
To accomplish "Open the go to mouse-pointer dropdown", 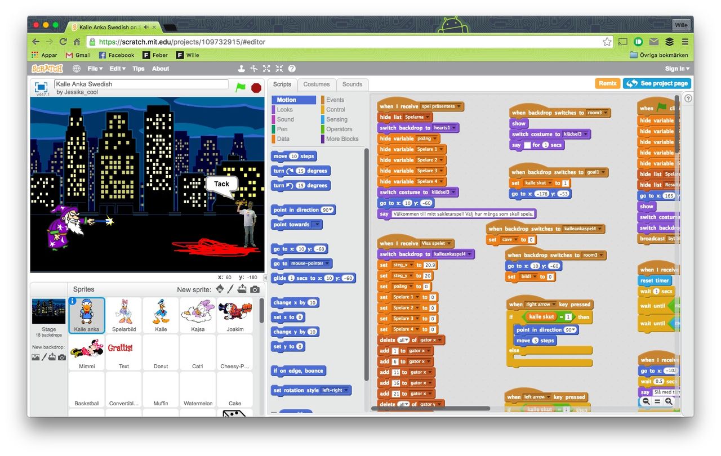I will click(x=310, y=263).
